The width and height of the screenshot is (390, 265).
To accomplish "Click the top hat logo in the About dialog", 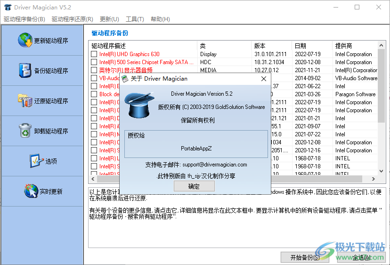I will (x=139, y=105).
